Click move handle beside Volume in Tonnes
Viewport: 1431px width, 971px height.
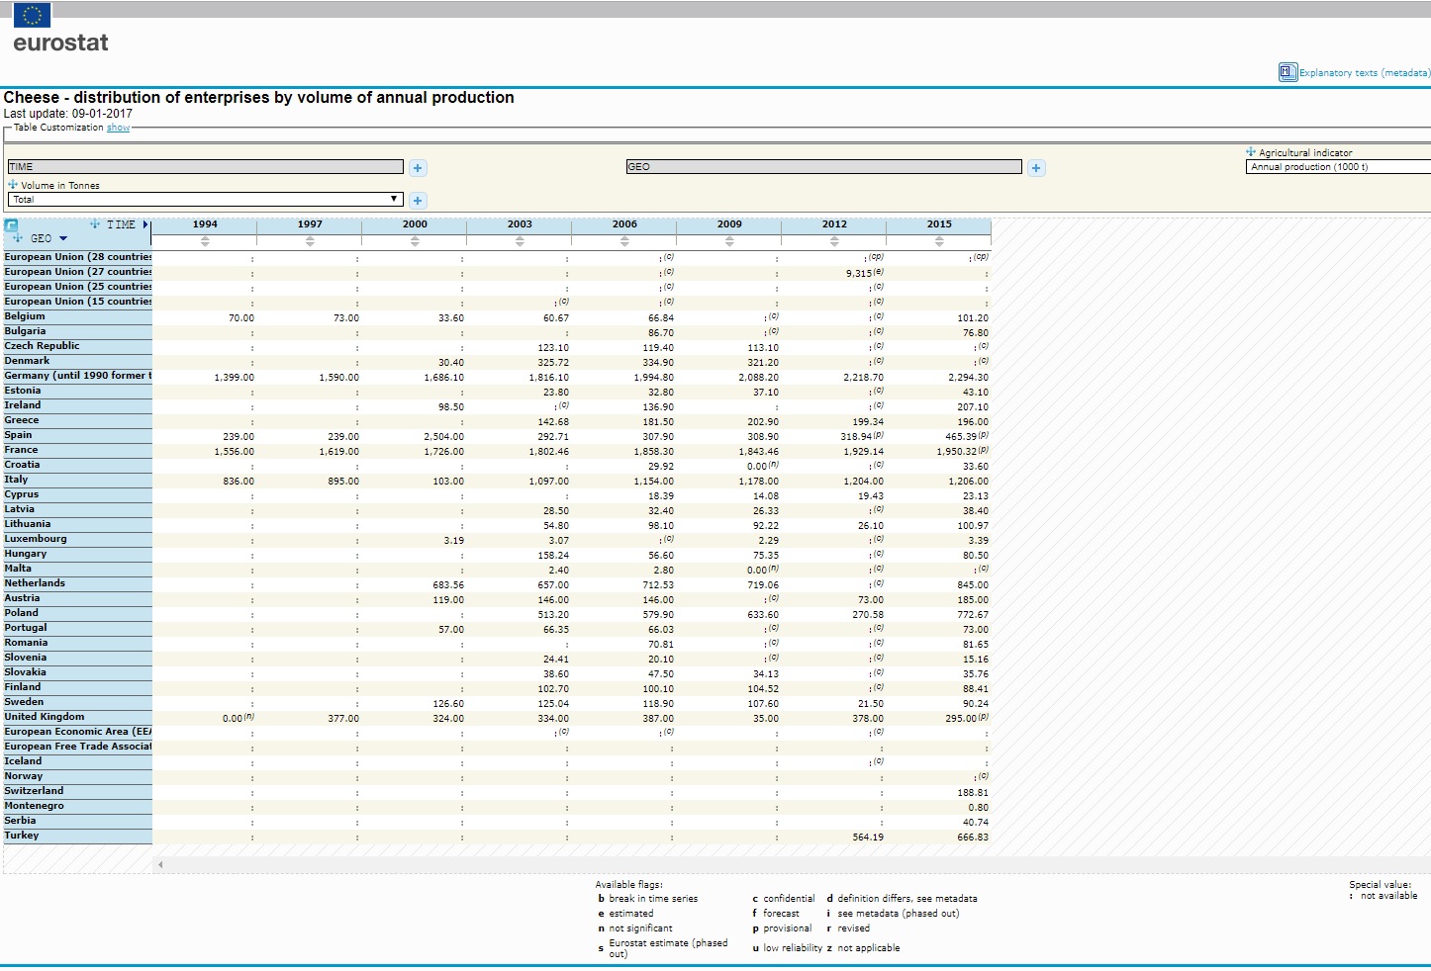tap(13, 185)
